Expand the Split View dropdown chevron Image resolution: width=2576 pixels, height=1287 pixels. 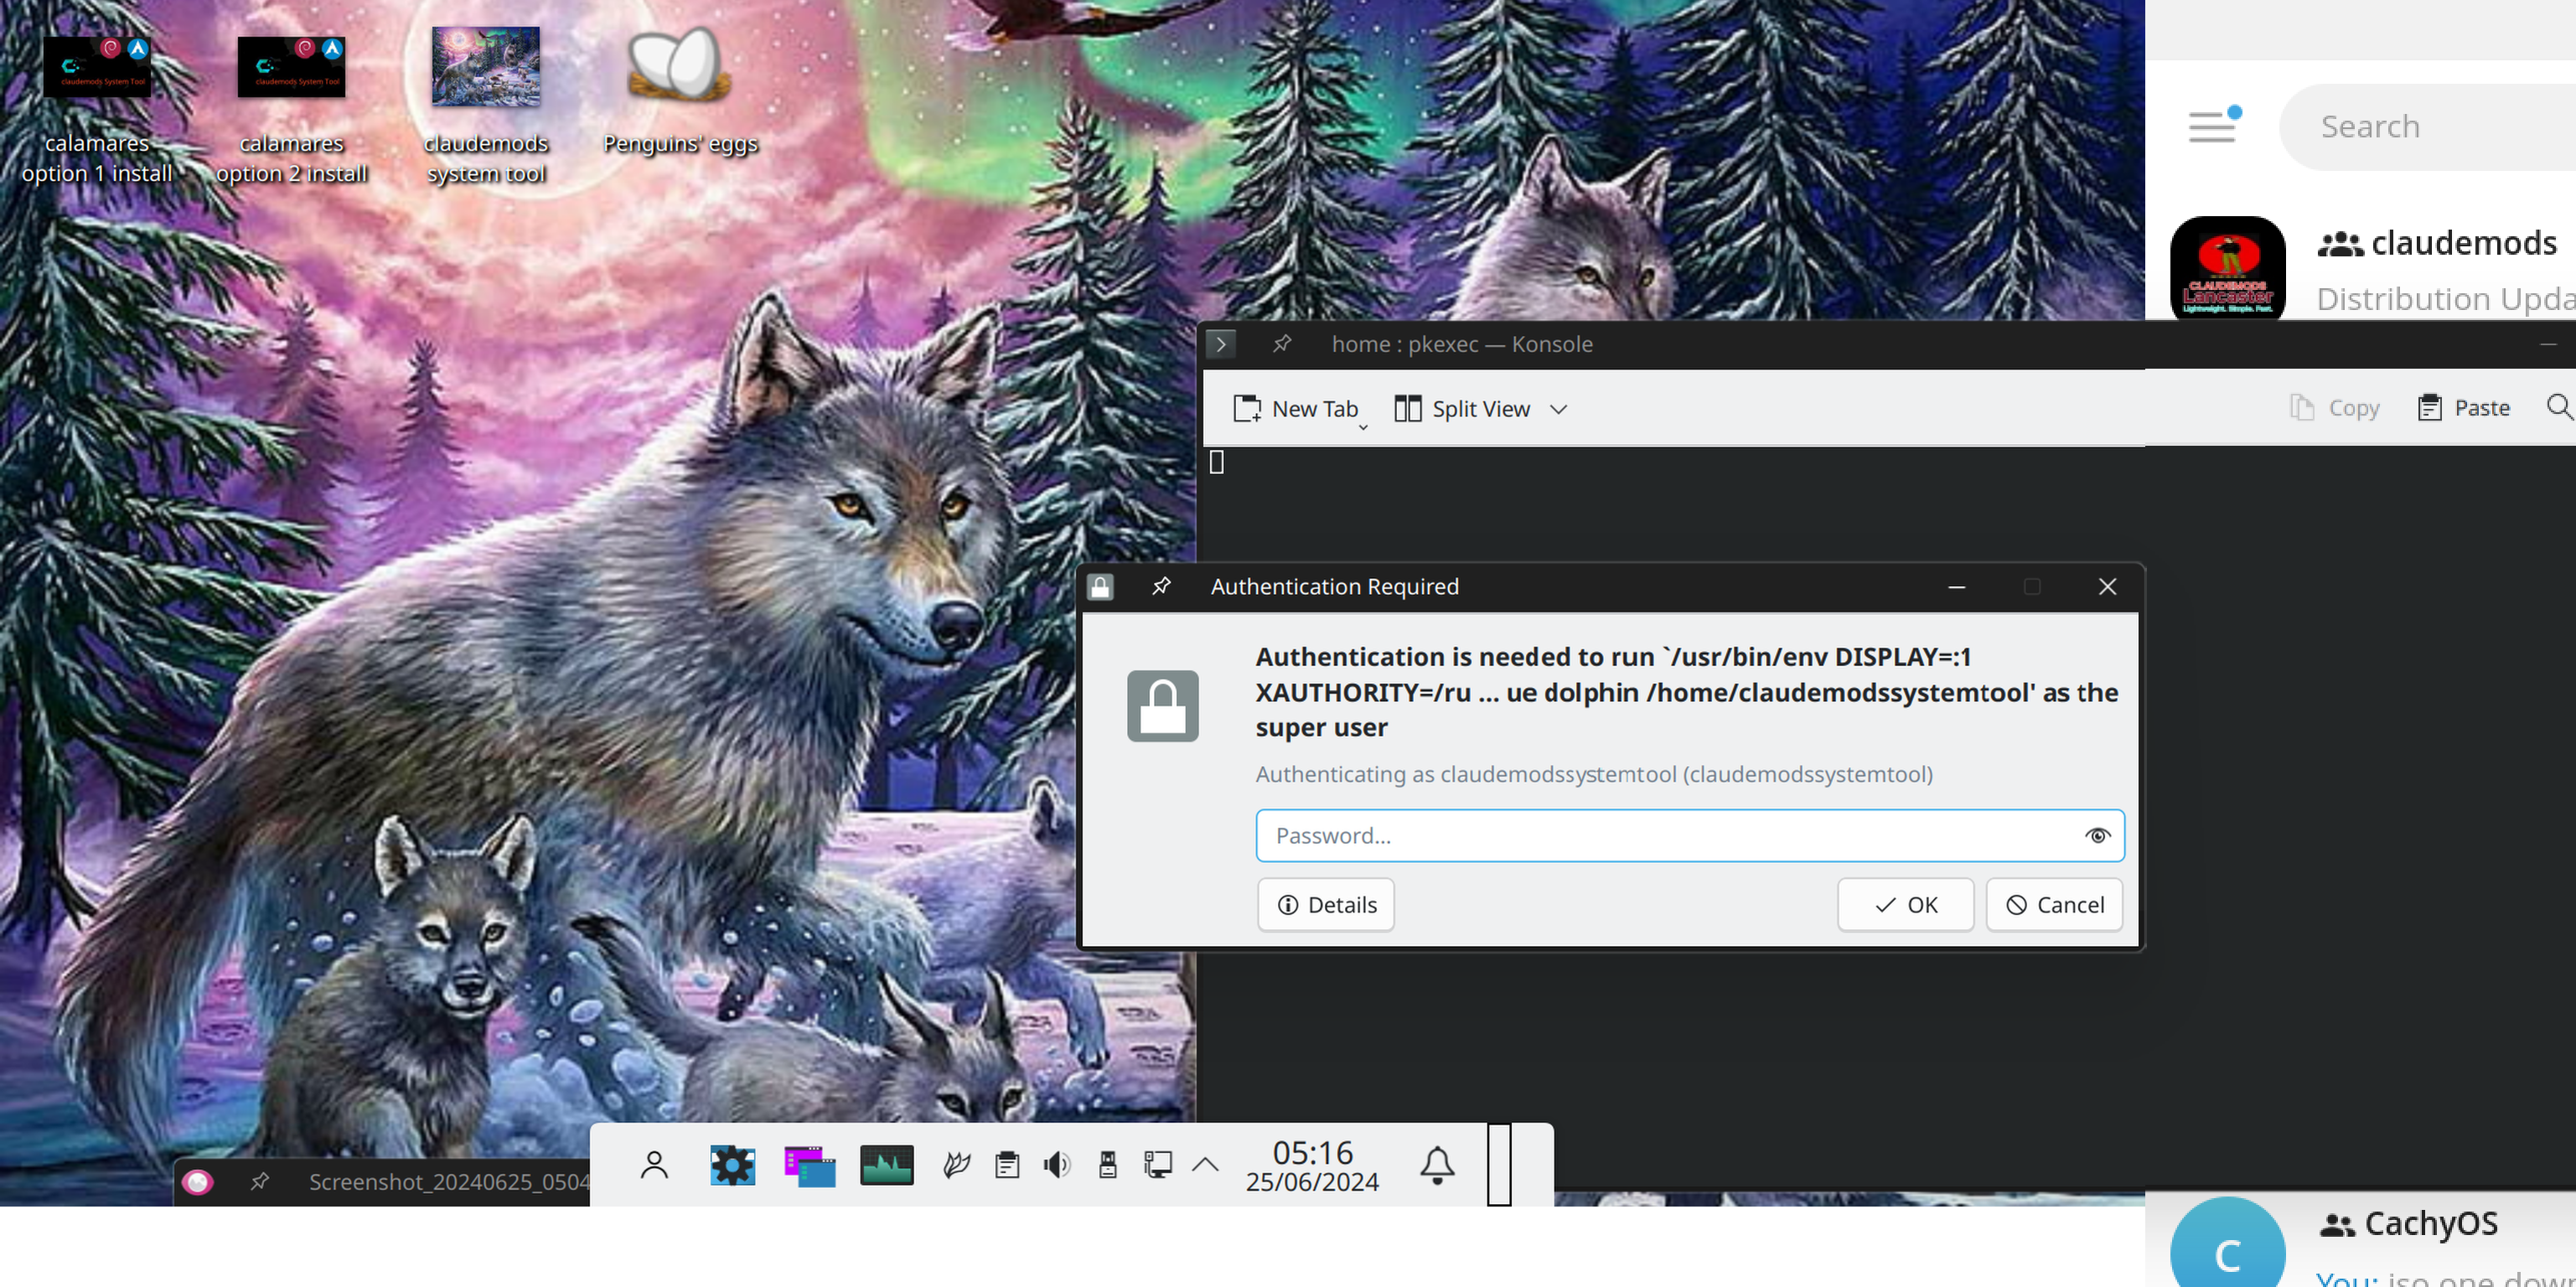pyautogui.click(x=1558, y=409)
